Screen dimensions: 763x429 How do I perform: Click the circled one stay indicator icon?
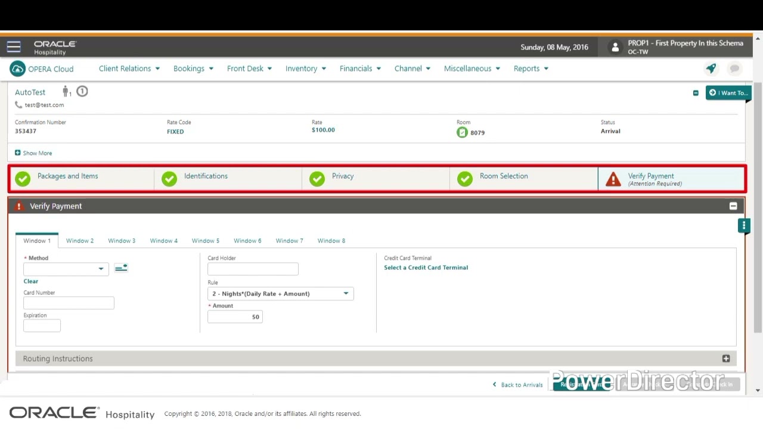click(82, 91)
